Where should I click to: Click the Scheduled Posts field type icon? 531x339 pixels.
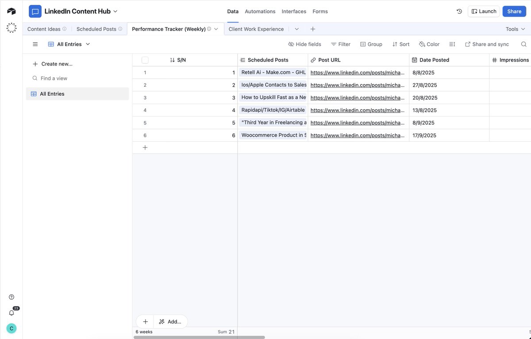[242, 60]
